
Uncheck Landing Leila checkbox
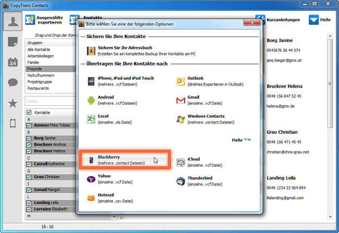[29, 203]
